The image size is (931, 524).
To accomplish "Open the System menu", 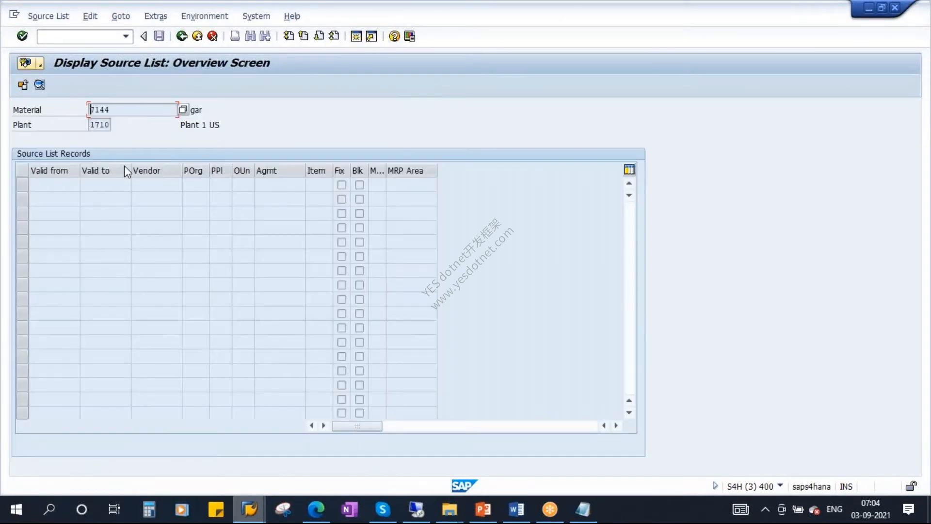I will coord(257,16).
